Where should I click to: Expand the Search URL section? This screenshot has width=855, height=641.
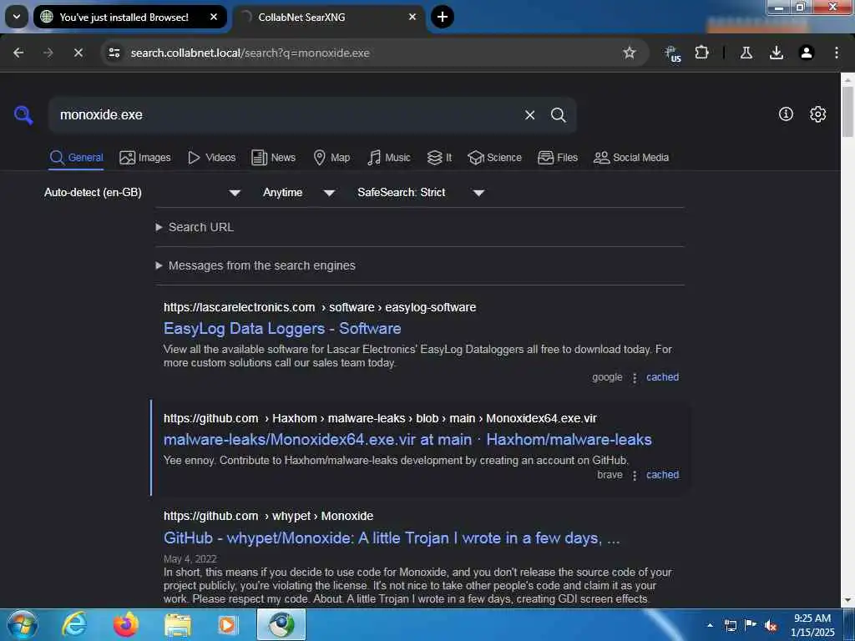point(195,227)
